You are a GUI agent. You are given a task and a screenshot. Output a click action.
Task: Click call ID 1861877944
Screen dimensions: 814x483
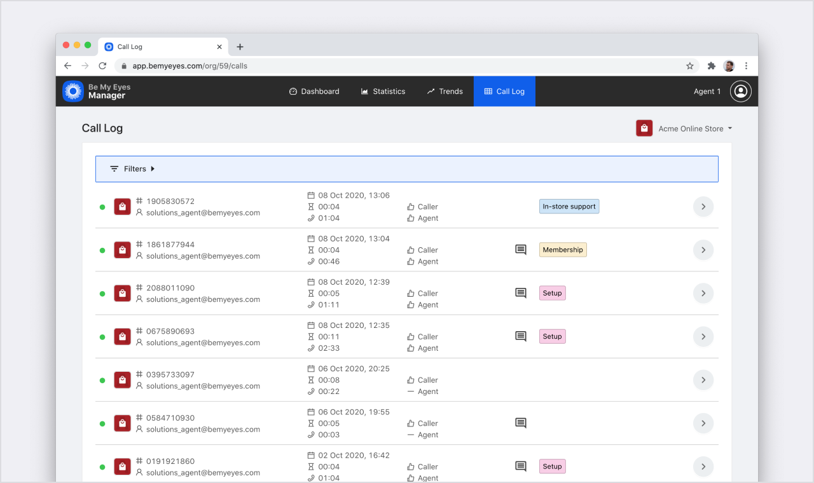[x=170, y=245]
